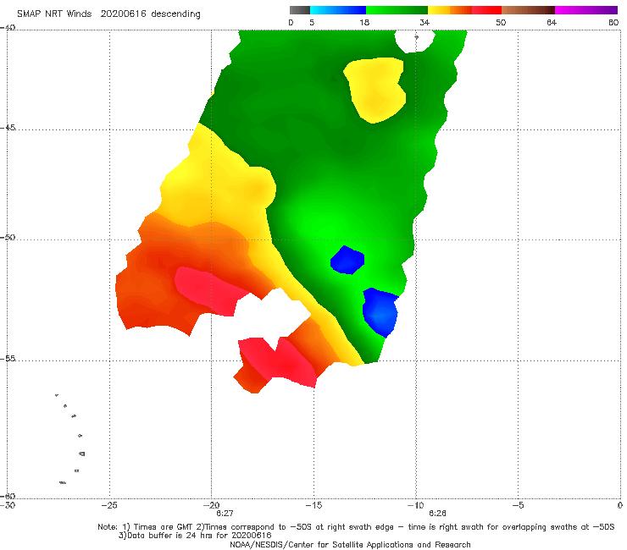Click the "NOAA/NESDIS/Center for Satellite Applications" credit line

[x=350, y=545]
